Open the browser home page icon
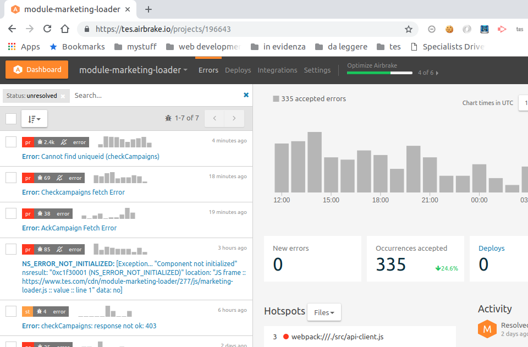The image size is (528, 347). click(65, 29)
